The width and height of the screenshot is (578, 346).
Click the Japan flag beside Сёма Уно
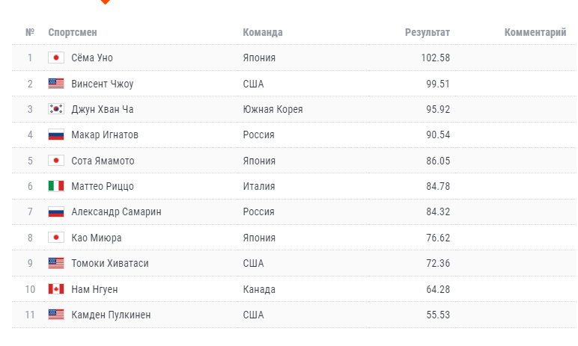pos(56,58)
